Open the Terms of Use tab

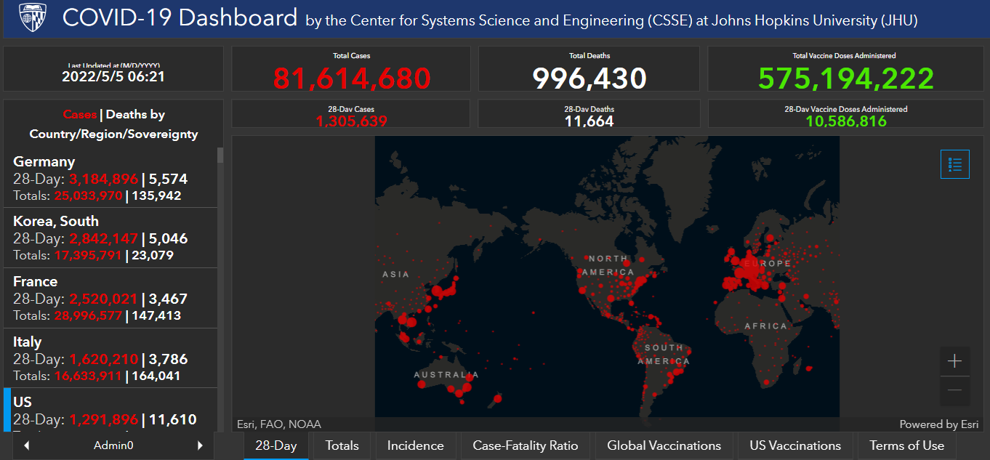point(906,445)
